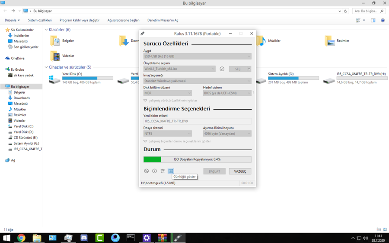Collapse the Klasörler (6) group

46,30
